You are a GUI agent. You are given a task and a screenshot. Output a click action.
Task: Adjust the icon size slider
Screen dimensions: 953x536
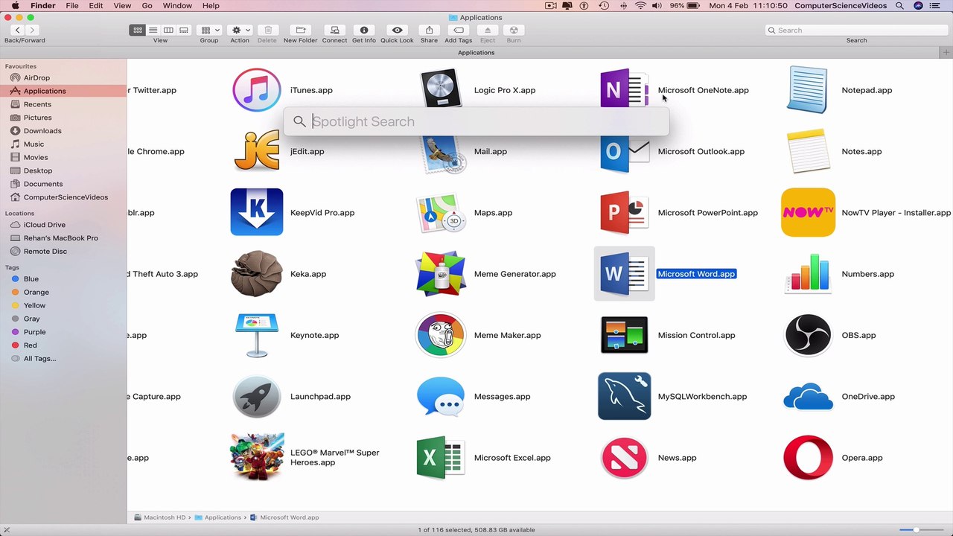[916, 529]
